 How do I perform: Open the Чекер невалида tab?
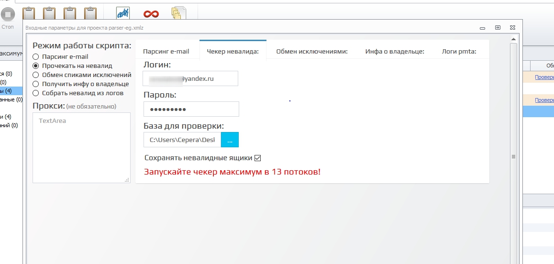[233, 52]
